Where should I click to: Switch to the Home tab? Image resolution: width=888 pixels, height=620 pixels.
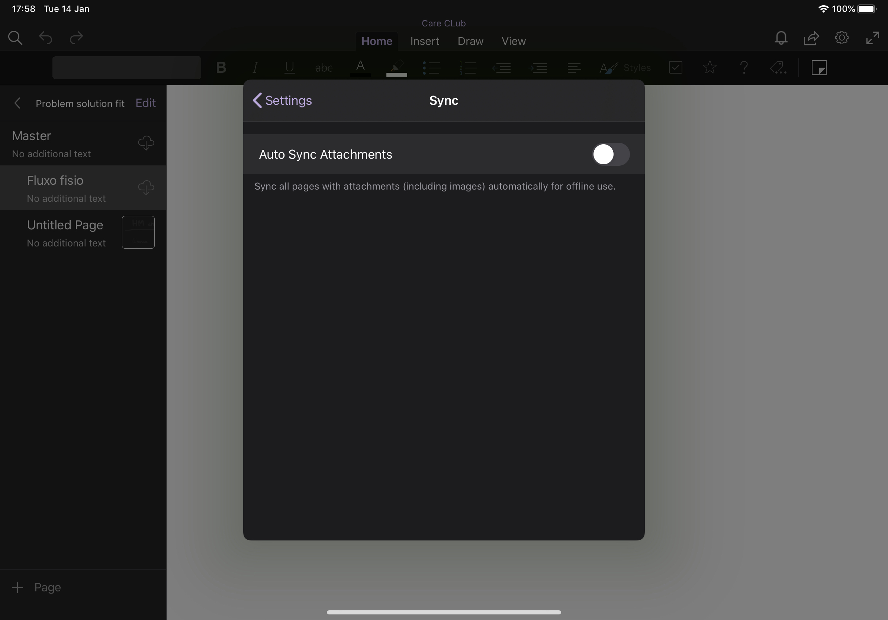coord(377,41)
